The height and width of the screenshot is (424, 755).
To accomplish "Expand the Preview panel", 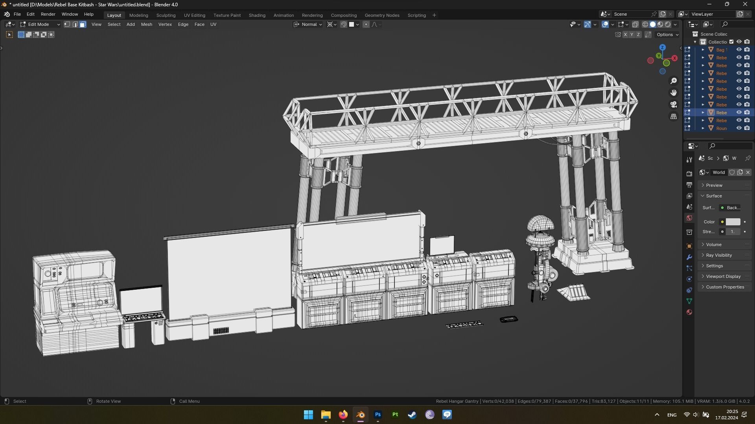I will point(725,185).
